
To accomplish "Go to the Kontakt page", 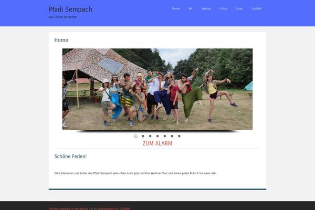I will pyautogui.click(x=257, y=8).
